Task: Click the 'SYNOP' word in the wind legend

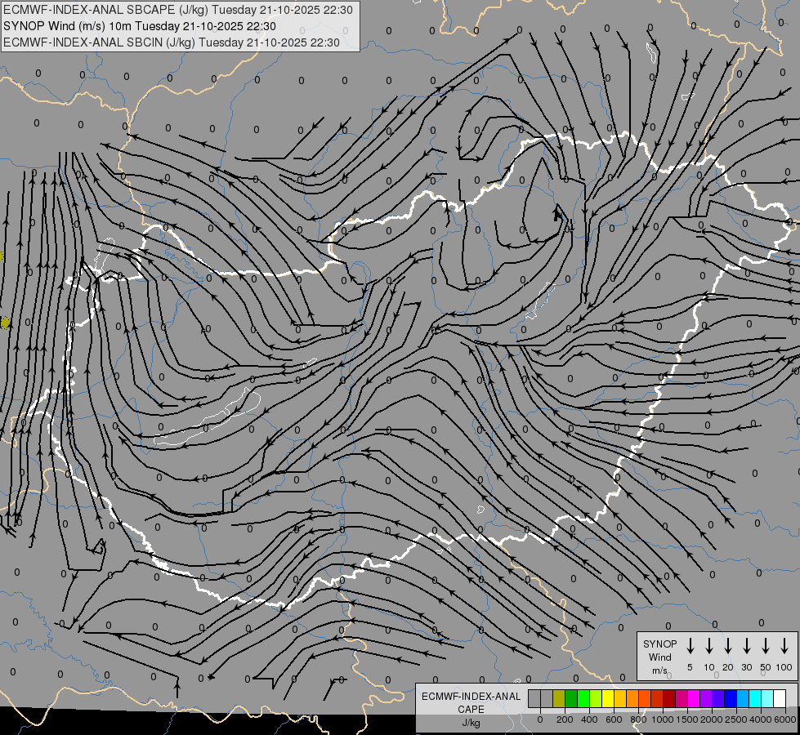Action: coord(659,644)
